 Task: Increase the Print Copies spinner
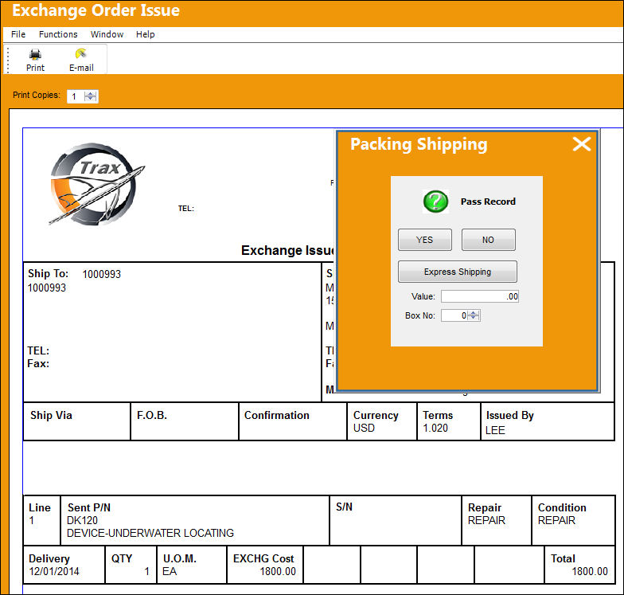tap(91, 94)
